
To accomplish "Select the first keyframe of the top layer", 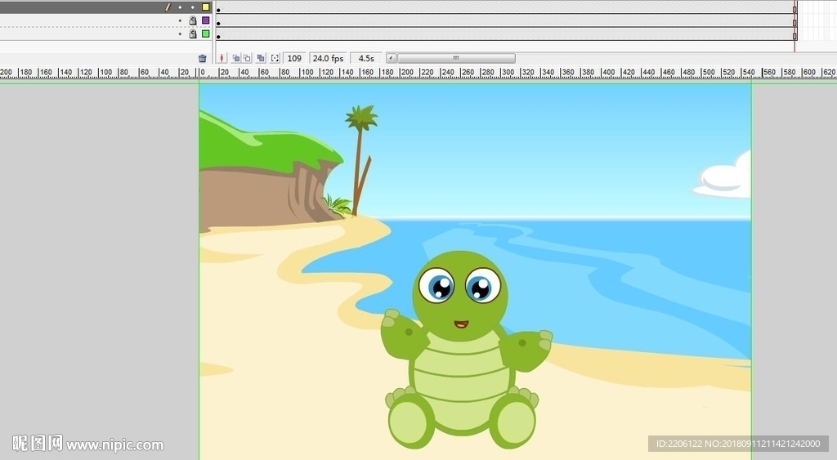I will [x=218, y=8].
